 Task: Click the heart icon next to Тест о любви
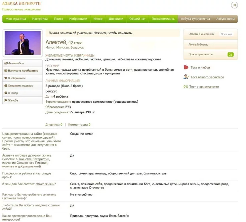[186, 67]
